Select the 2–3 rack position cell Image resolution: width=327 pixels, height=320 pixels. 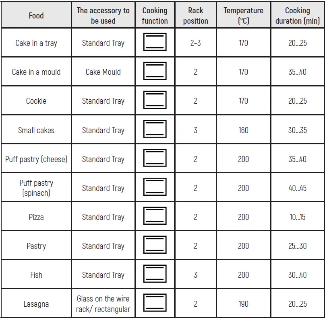(195, 43)
